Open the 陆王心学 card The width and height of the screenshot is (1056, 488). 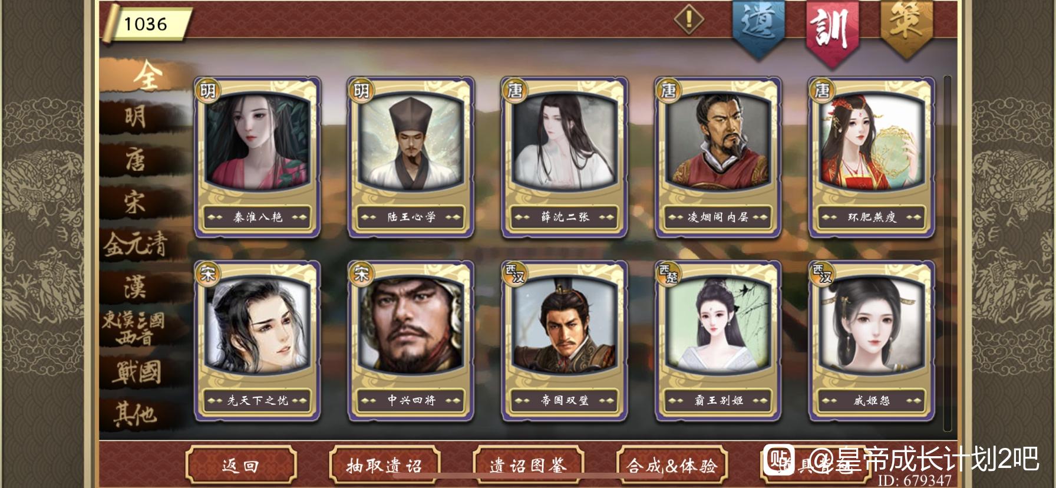pos(411,157)
